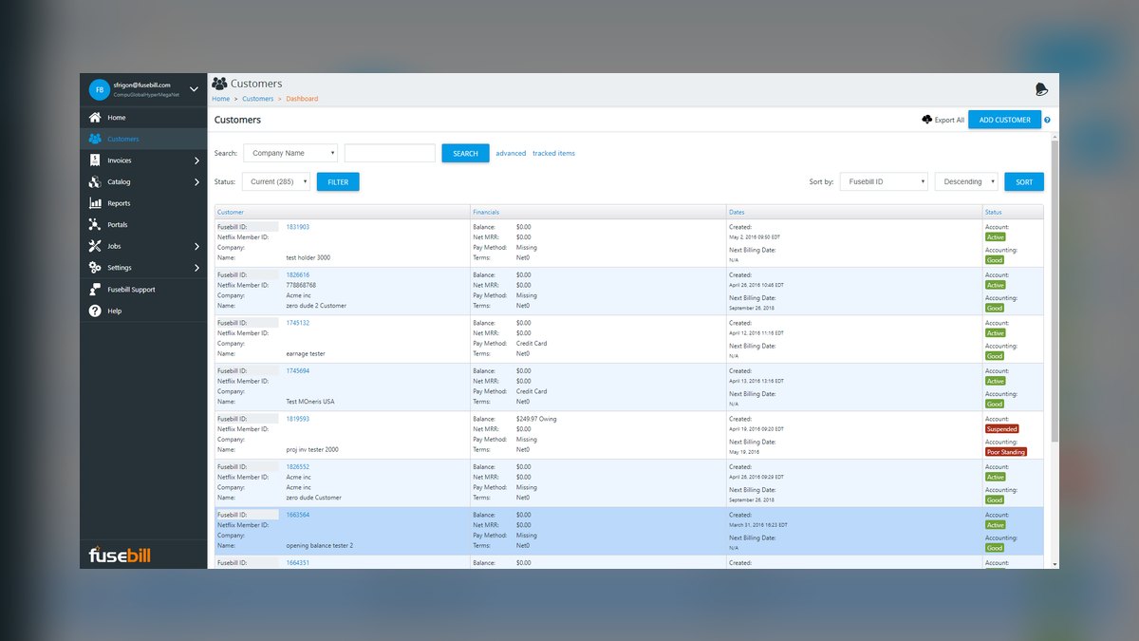Click the Status column header

[x=1013, y=212]
